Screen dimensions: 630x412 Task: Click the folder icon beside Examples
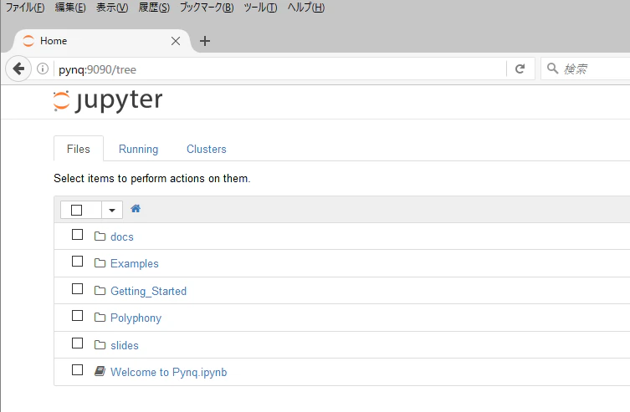click(100, 263)
